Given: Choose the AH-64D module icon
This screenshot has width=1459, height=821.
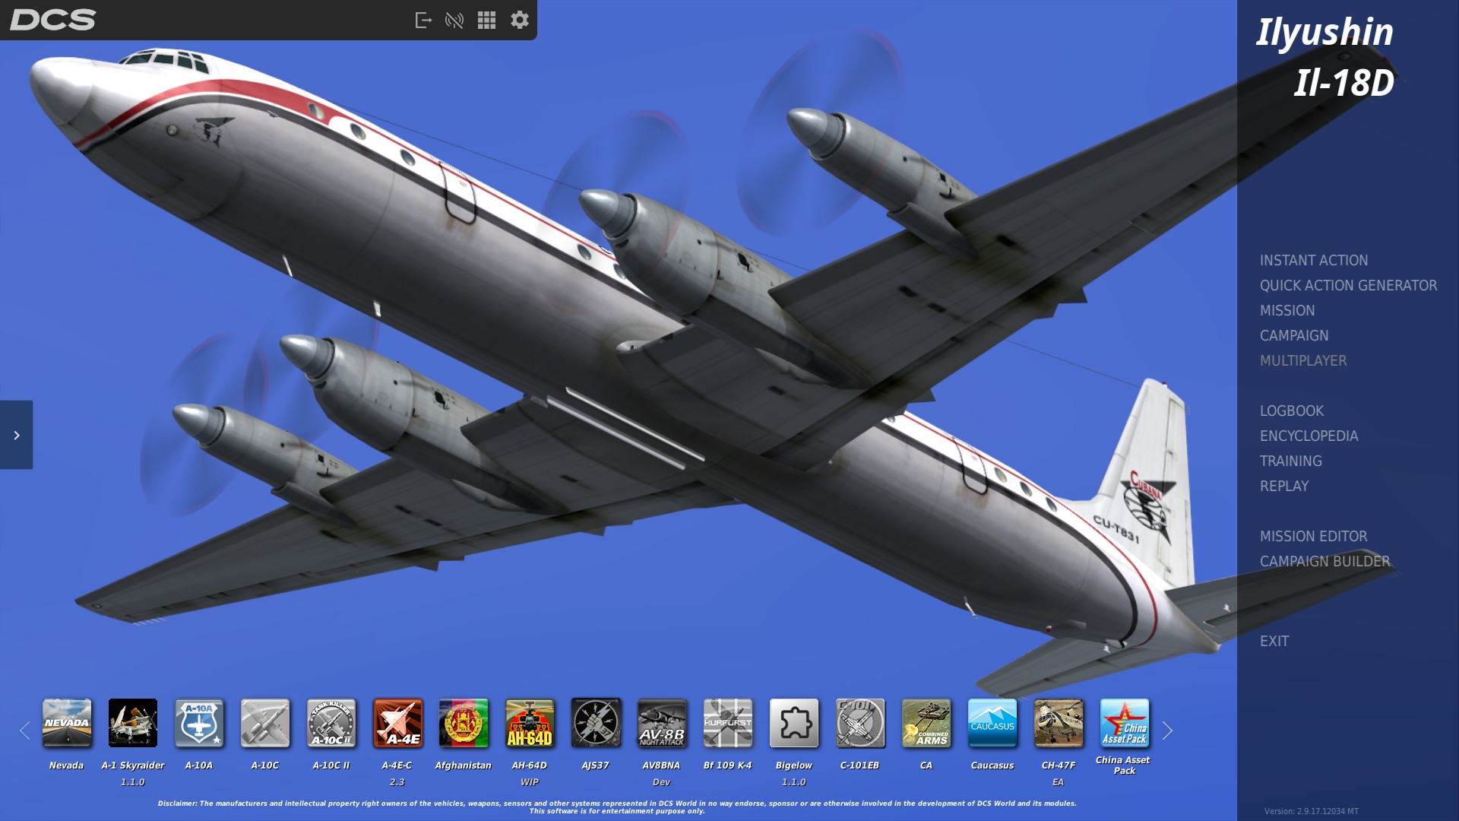Looking at the screenshot, I should pos(530,723).
